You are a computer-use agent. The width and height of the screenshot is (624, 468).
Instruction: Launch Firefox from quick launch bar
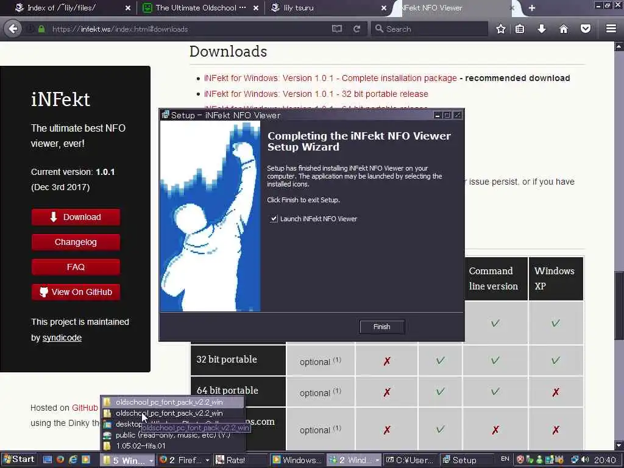(x=60, y=459)
